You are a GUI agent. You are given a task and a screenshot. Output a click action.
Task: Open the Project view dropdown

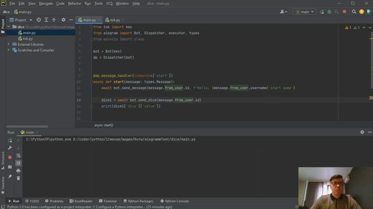[21, 20]
